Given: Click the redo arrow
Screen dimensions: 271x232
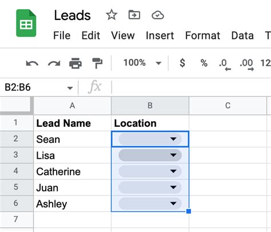Looking at the screenshot, I should pos(54,63).
